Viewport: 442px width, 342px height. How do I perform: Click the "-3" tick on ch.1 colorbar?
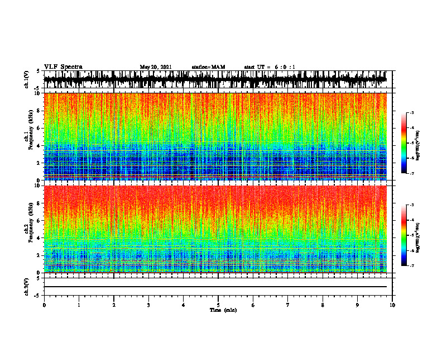click(x=412, y=112)
